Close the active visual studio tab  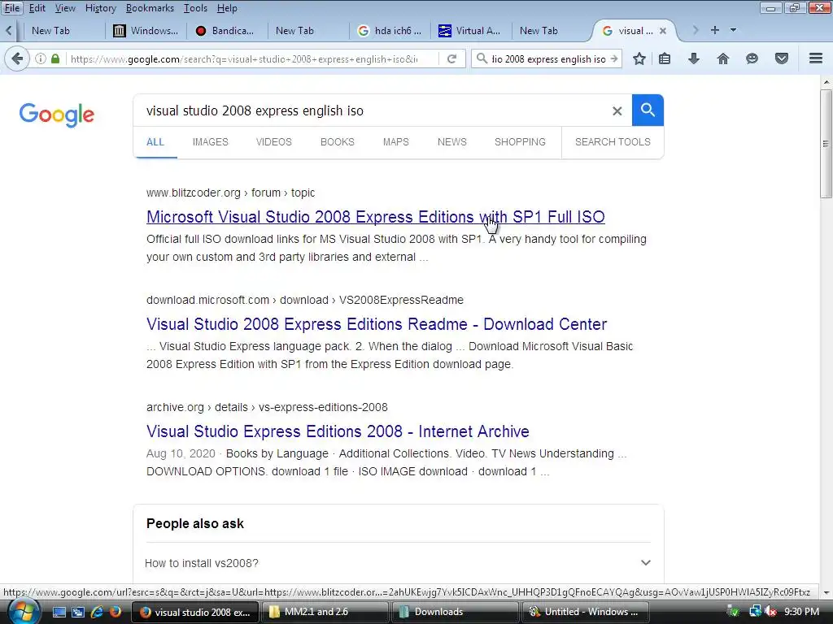(662, 31)
